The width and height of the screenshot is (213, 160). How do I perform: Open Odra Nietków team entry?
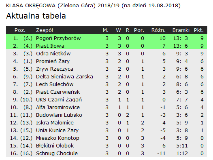(x=53, y=54)
